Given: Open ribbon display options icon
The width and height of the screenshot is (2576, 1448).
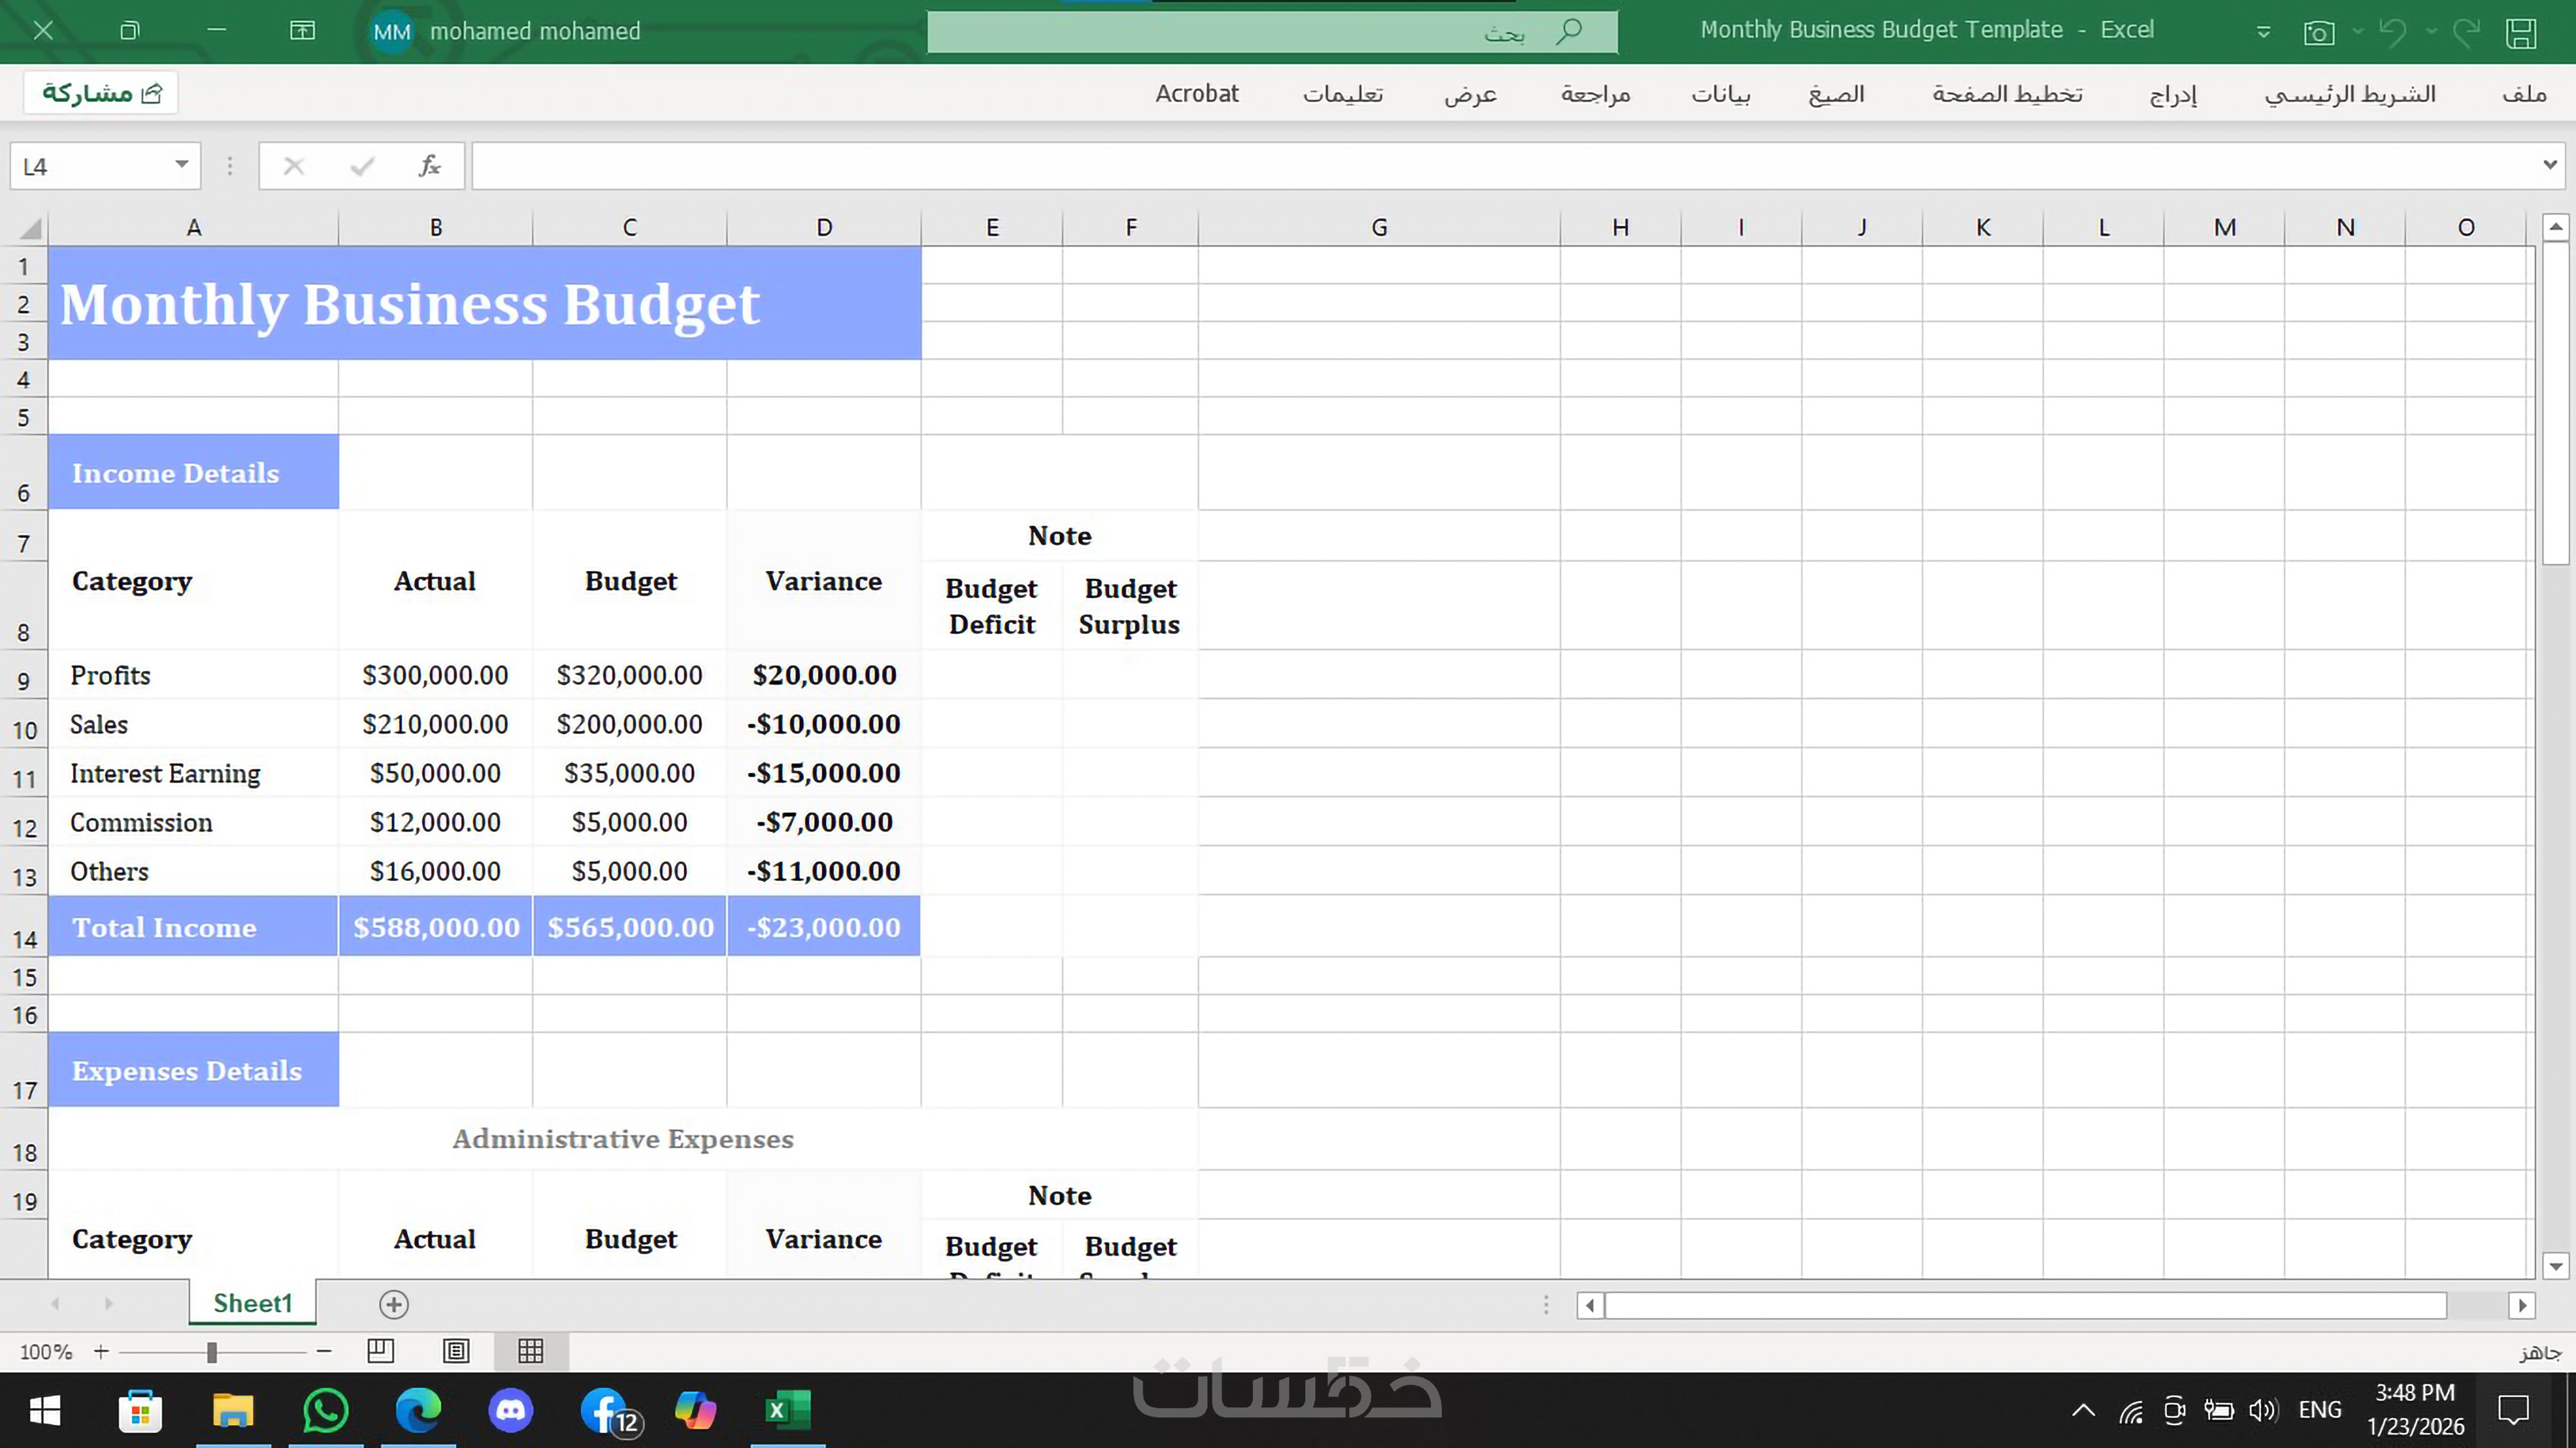Looking at the screenshot, I should [302, 31].
